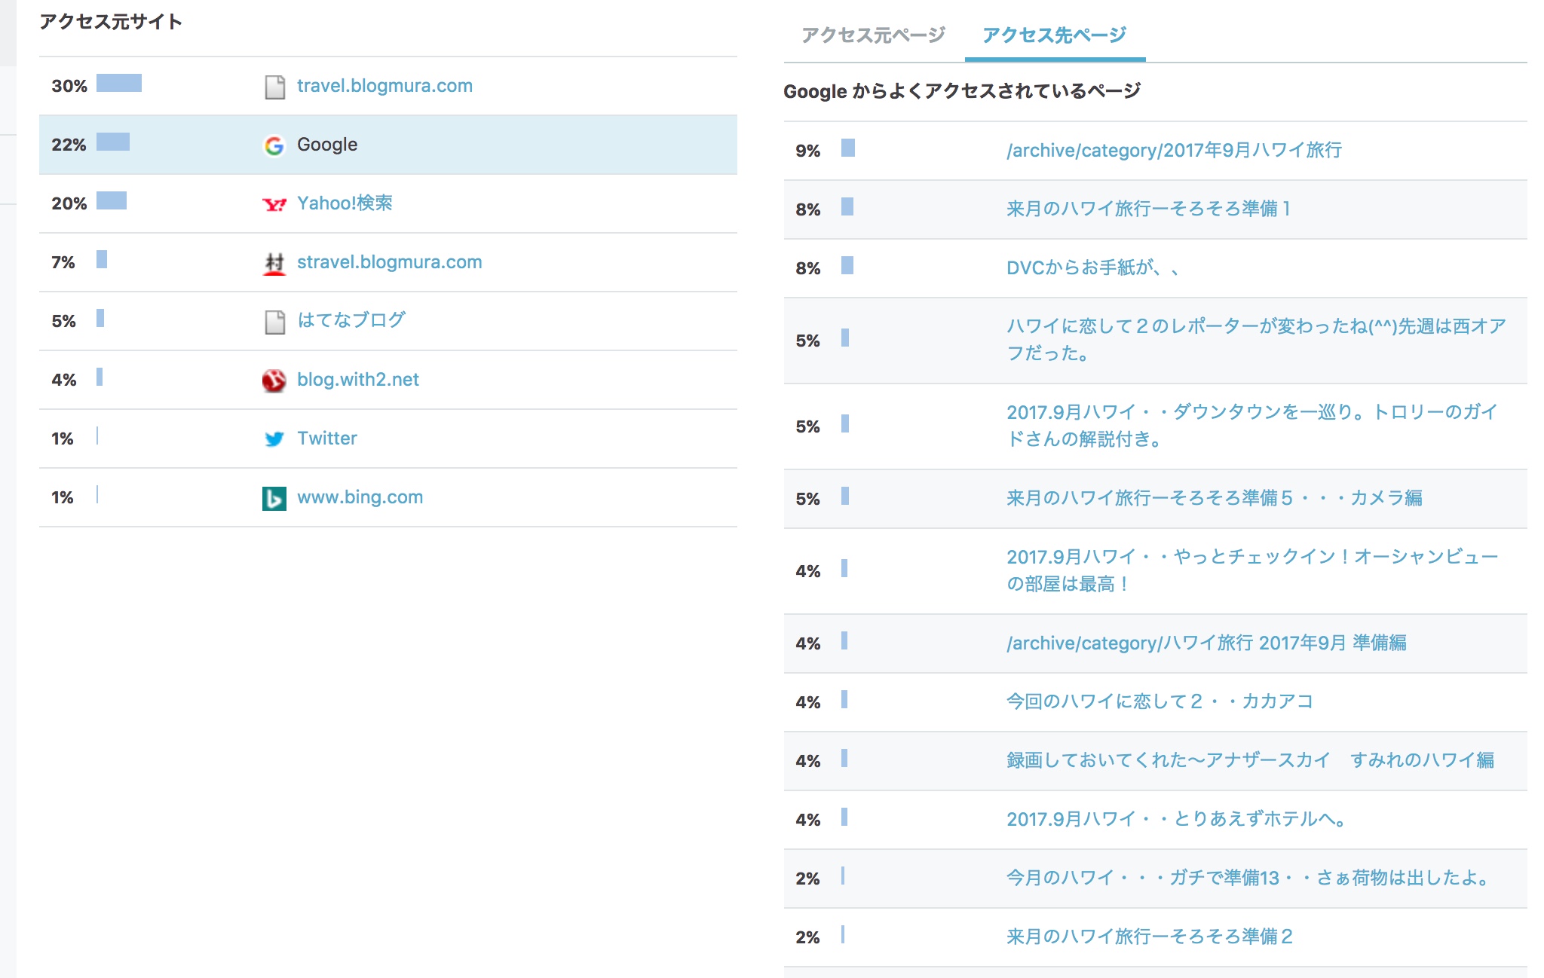Open the ダウンタウンを一巡り article link
This screenshot has height=978, width=1544.
(1252, 426)
